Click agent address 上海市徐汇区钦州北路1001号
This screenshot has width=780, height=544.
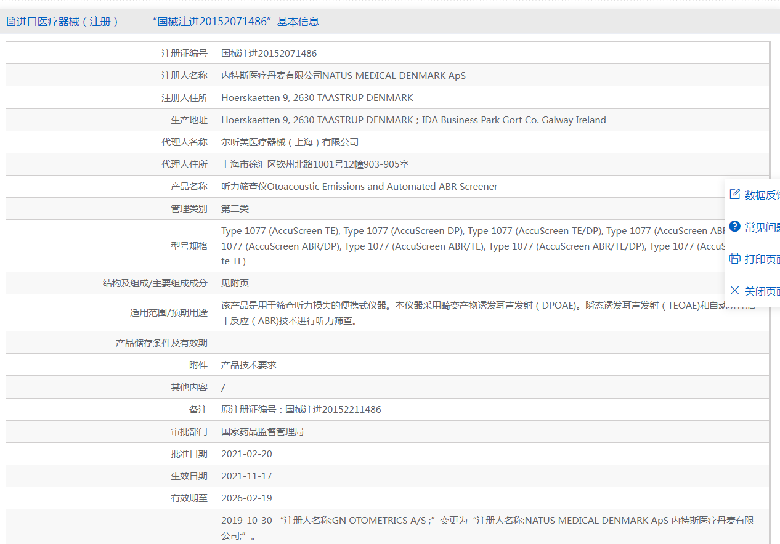pos(315,164)
